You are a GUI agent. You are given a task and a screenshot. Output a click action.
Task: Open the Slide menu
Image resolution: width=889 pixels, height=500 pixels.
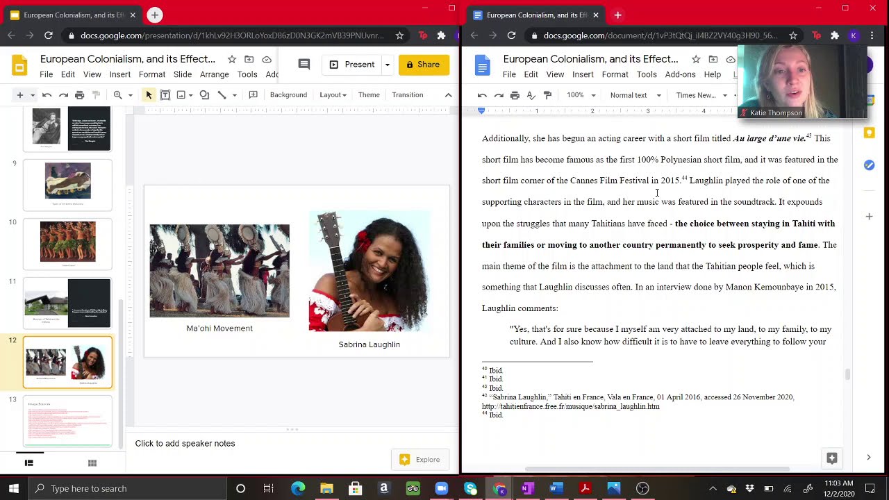183,74
